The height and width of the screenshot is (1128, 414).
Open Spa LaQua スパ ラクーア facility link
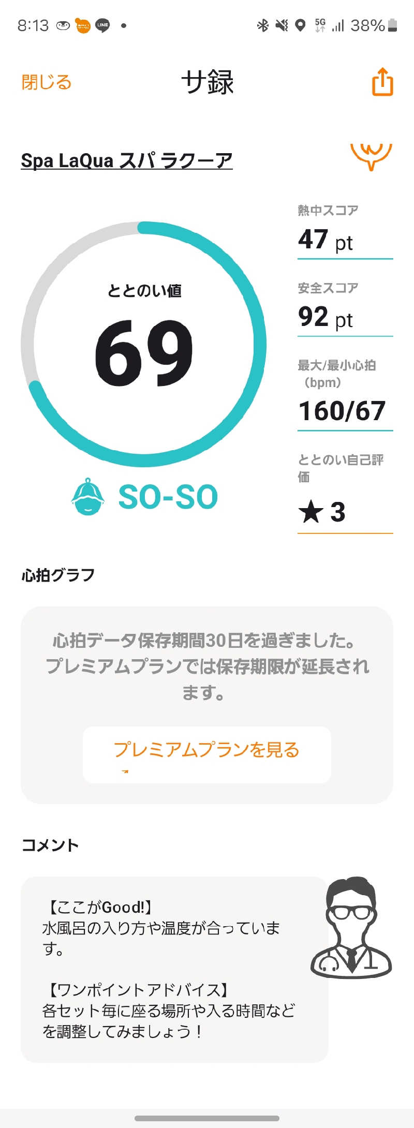(127, 160)
